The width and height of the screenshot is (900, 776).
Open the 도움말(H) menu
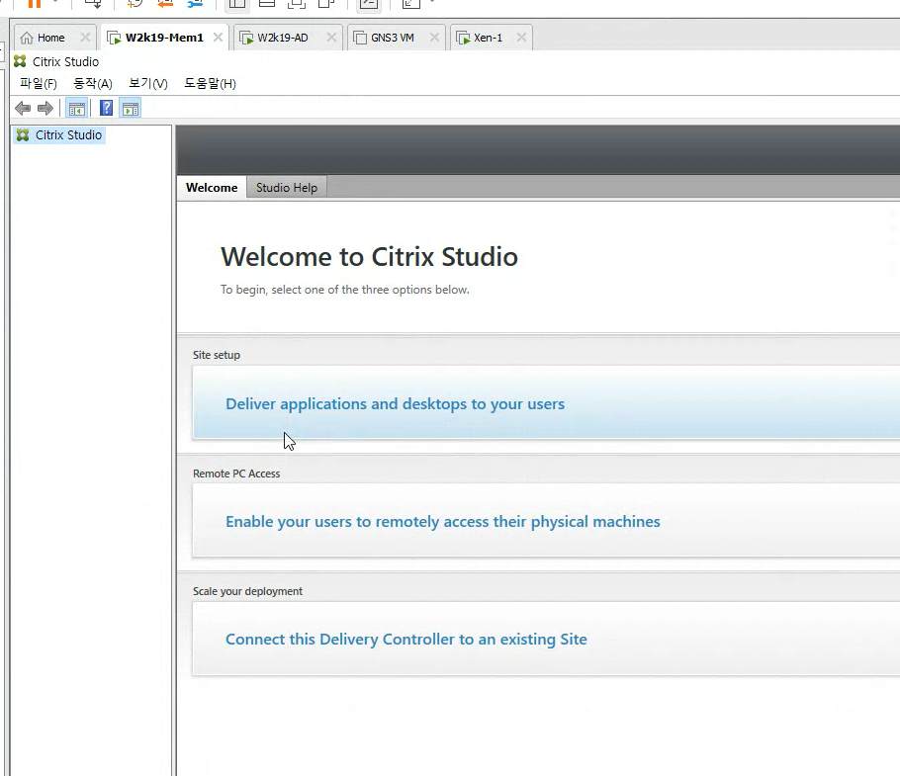tap(210, 84)
